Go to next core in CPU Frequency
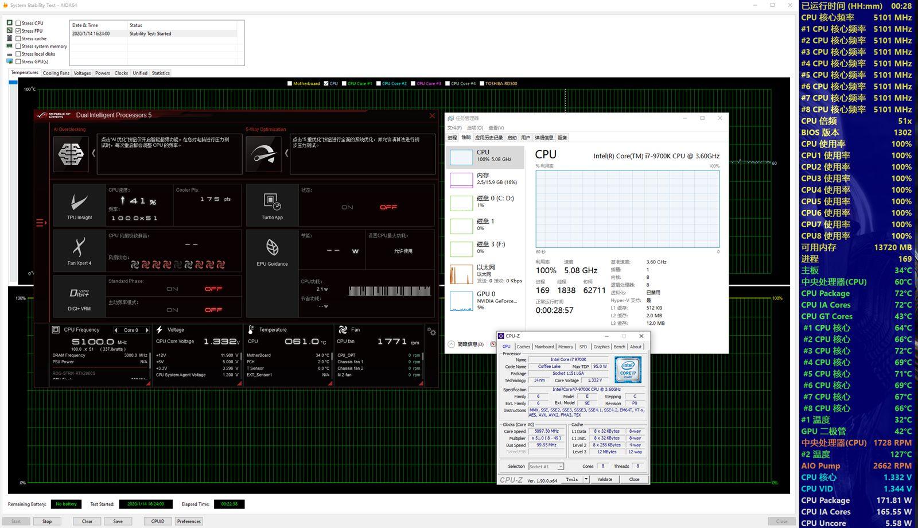Screen dimensions: 918x528 click(x=147, y=330)
